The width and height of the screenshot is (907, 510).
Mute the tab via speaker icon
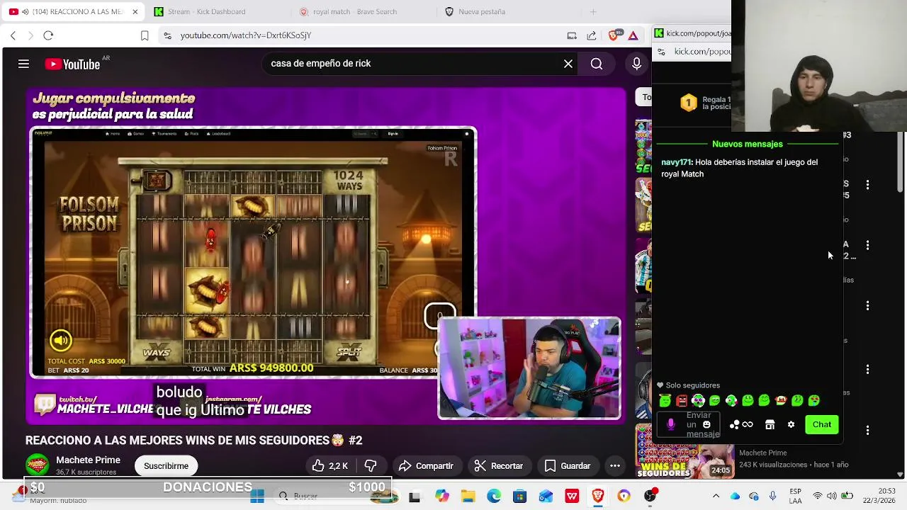26,12
